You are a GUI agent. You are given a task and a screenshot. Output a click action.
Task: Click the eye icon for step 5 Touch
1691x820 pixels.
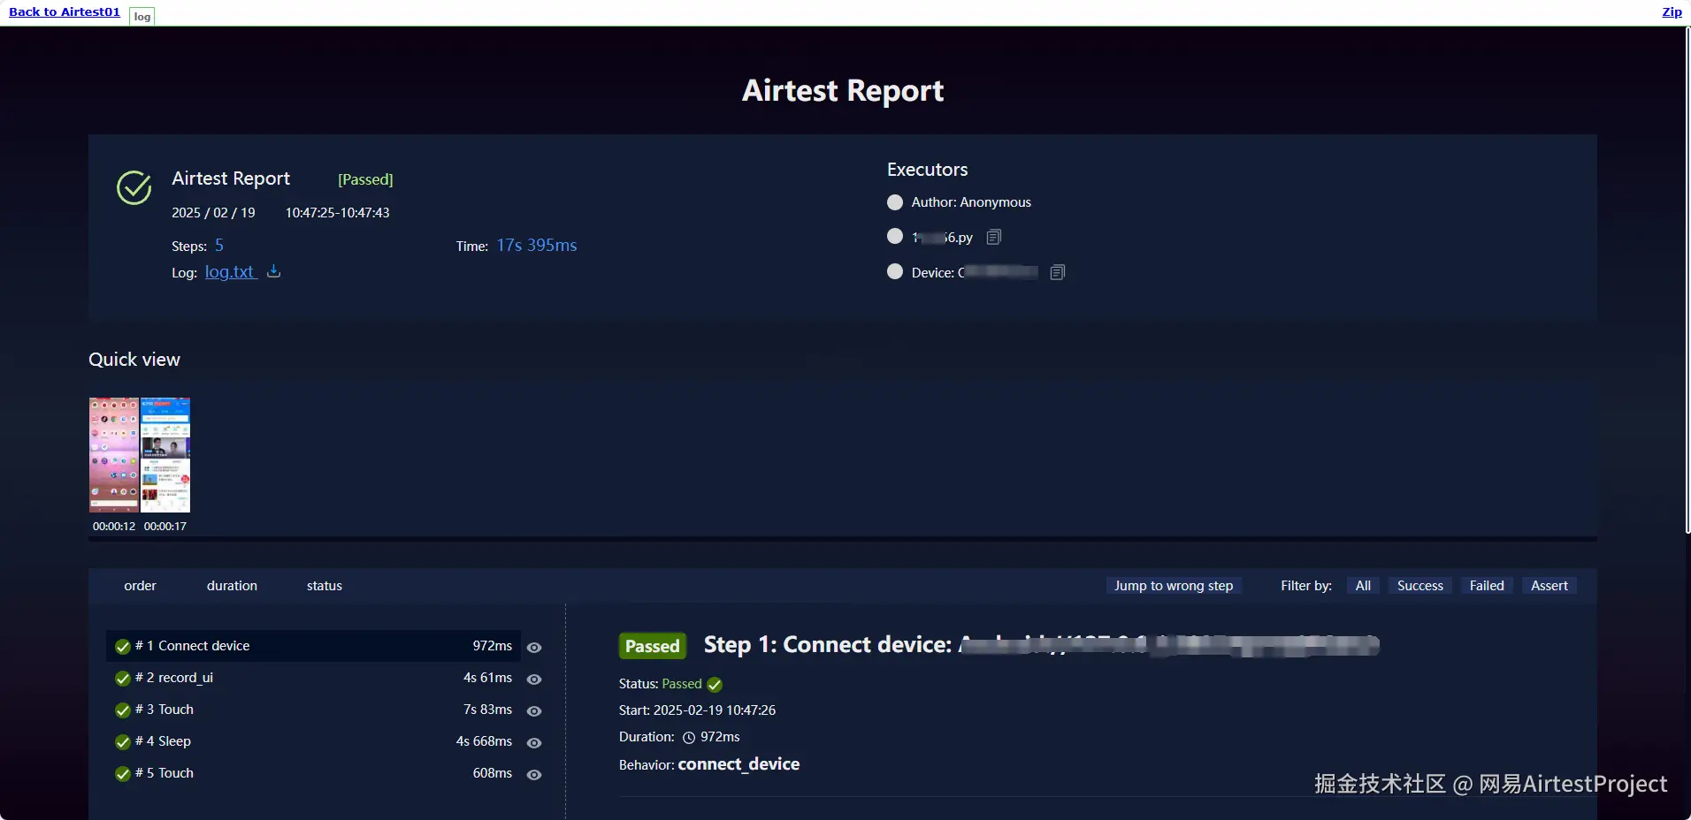pos(534,774)
